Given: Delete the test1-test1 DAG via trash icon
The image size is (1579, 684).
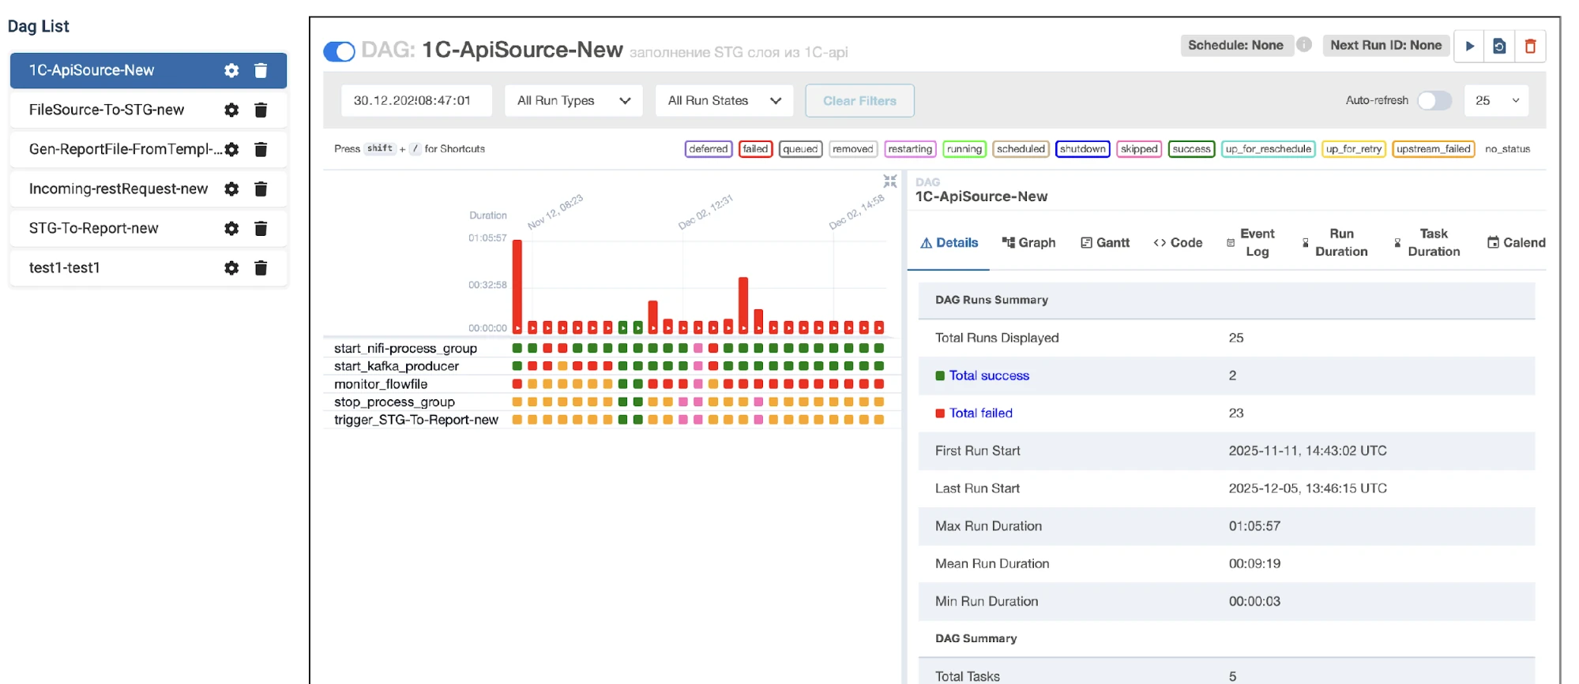Looking at the screenshot, I should click(261, 268).
